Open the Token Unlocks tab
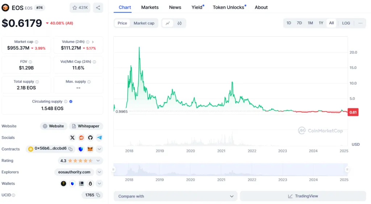The width and height of the screenshot is (371, 204). 229,7
